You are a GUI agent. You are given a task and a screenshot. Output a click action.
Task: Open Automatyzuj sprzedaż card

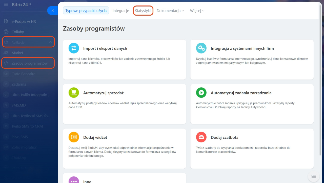(124, 104)
